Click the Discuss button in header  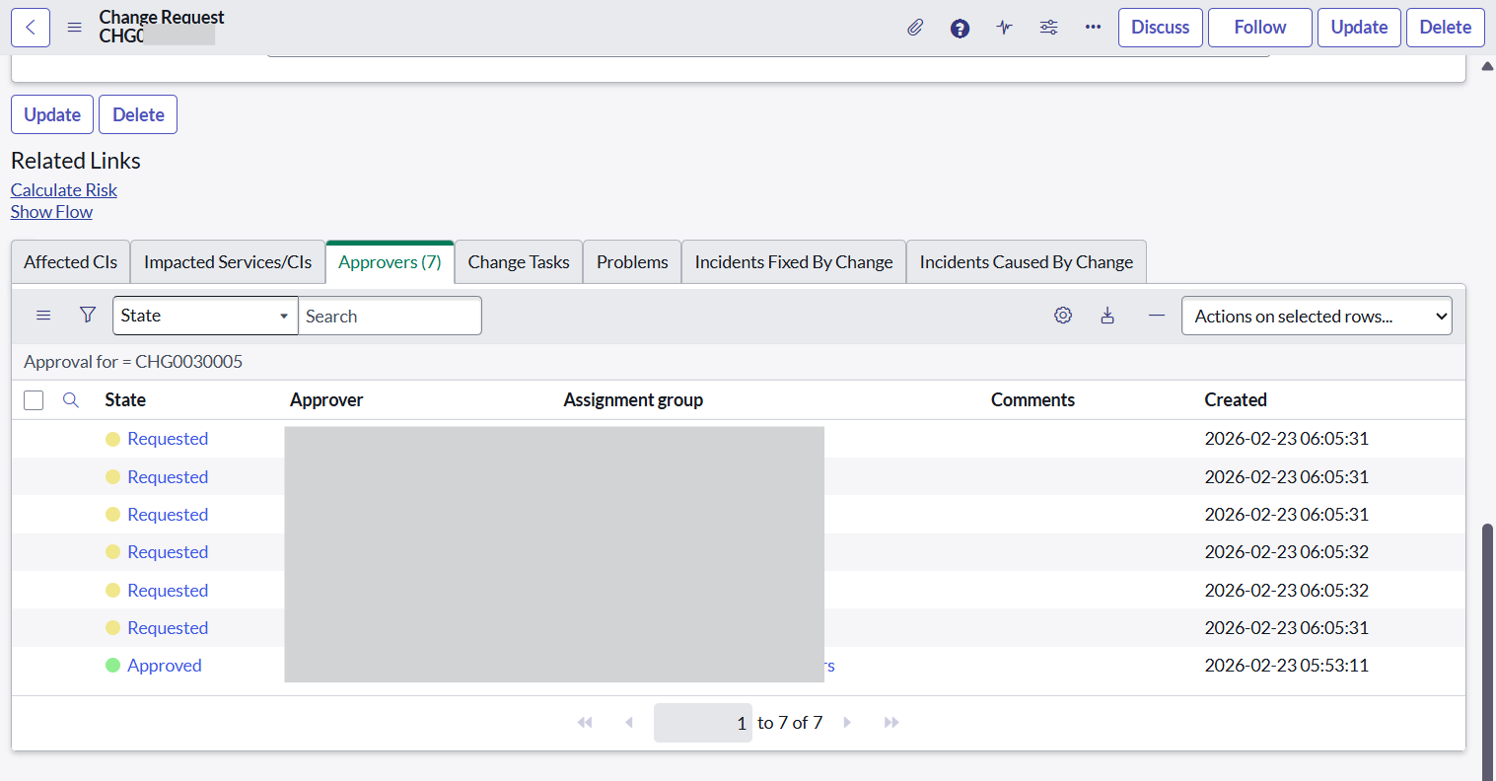point(1161,28)
